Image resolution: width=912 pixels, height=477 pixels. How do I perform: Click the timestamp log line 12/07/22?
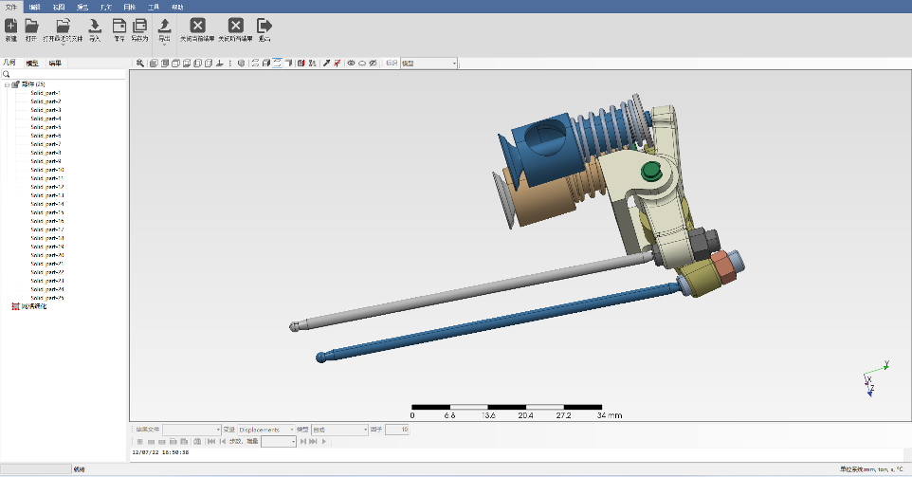[160, 452]
